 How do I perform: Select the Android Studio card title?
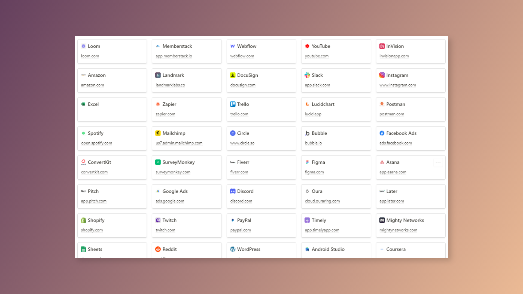coord(328,249)
